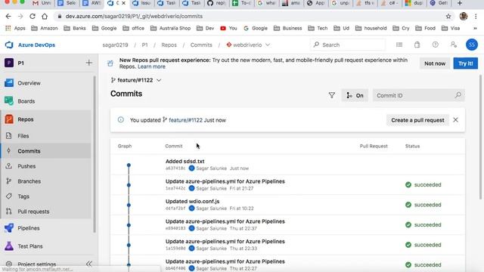Click the Azure DevOps logo icon
484x272 pixels.
[9, 45]
